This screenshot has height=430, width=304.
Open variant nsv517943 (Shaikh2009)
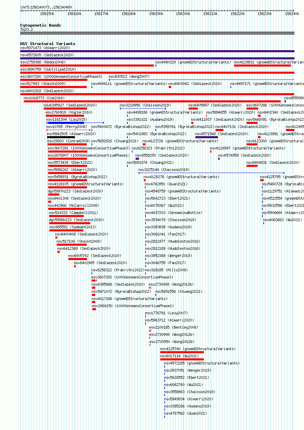point(43,84)
